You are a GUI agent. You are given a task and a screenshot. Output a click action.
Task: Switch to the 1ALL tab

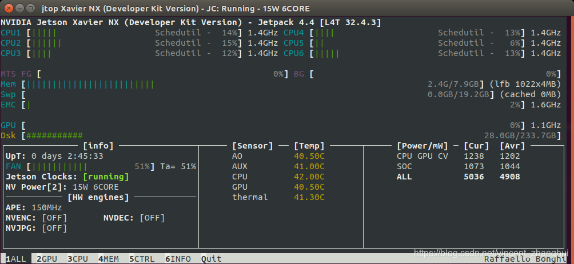[16, 259]
